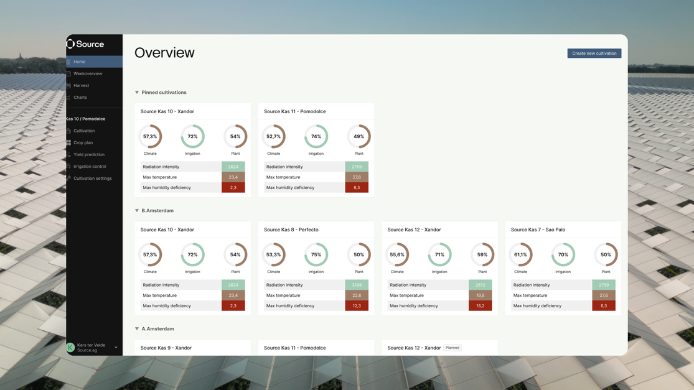Click 49% Plant gauge in pinned Kas 11
694x390 pixels.
pos(359,137)
